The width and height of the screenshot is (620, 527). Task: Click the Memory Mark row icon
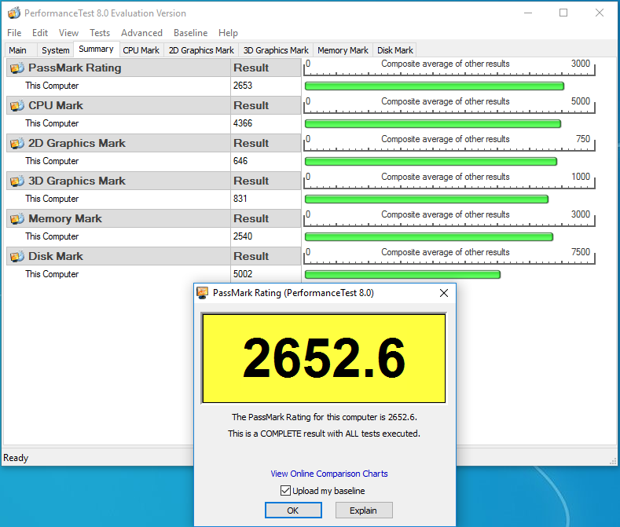click(17, 218)
